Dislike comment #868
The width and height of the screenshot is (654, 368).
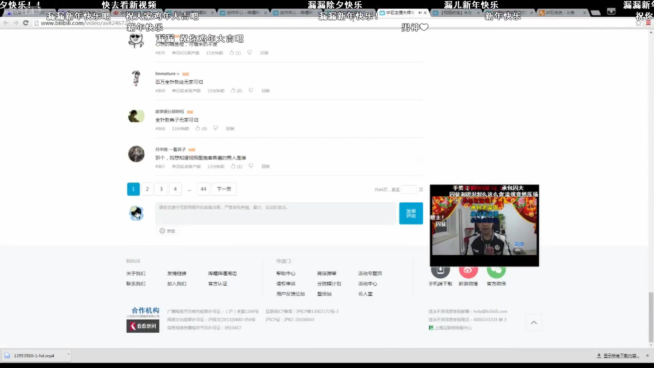tap(216, 128)
